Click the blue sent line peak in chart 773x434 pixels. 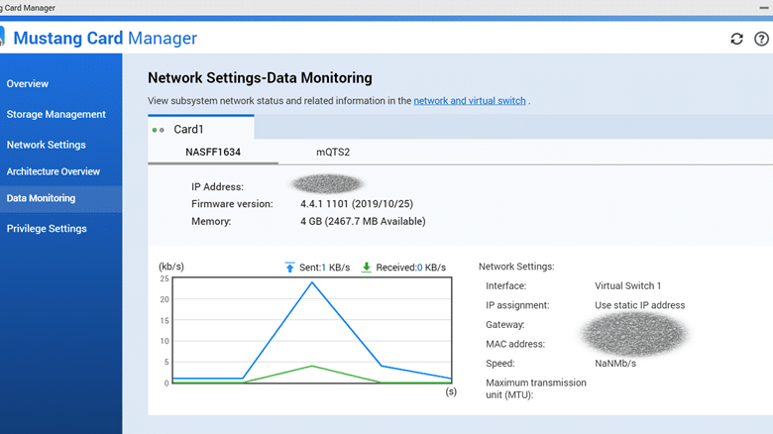(312, 282)
